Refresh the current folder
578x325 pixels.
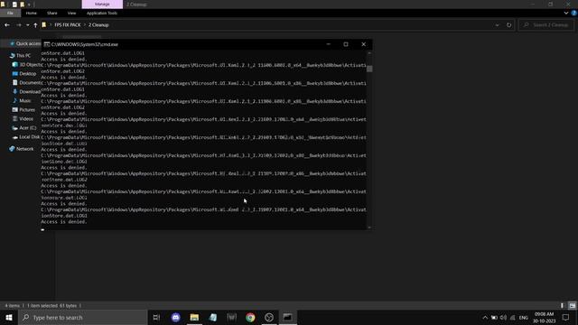[508, 25]
